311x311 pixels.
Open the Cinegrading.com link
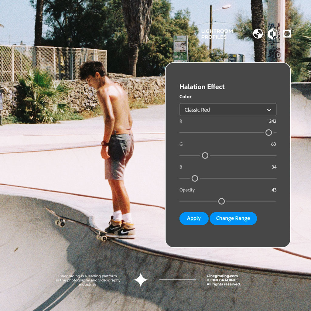(x=222, y=276)
